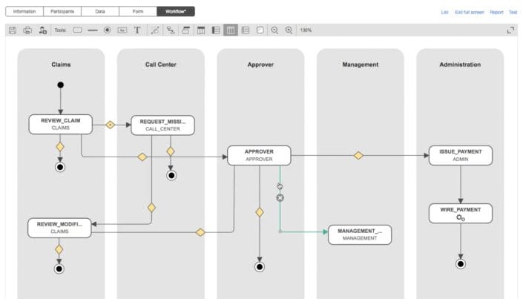Click the Exit full screen link
The height and width of the screenshot is (299, 523).
coord(470,12)
